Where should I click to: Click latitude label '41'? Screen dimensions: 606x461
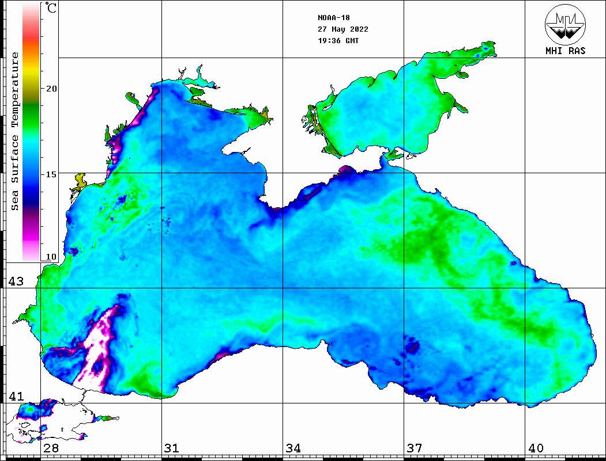16,396
